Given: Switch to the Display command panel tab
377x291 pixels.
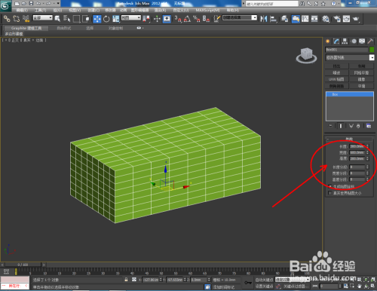Looking at the screenshot, I should (362, 41).
